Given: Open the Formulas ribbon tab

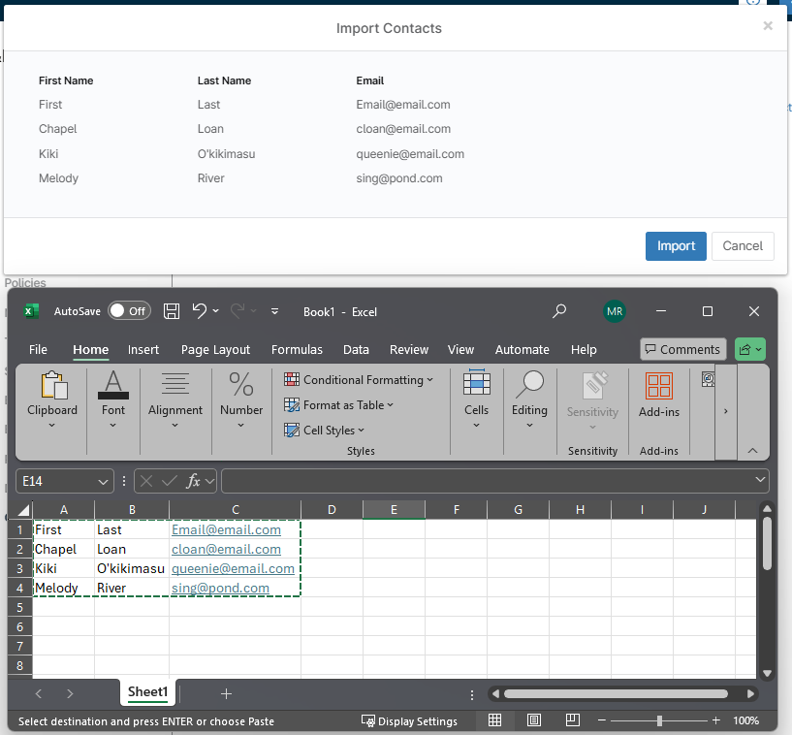Looking at the screenshot, I should 297,350.
